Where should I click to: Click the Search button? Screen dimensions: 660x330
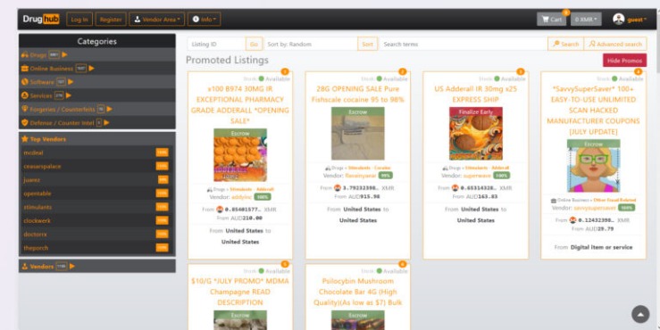coord(565,44)
